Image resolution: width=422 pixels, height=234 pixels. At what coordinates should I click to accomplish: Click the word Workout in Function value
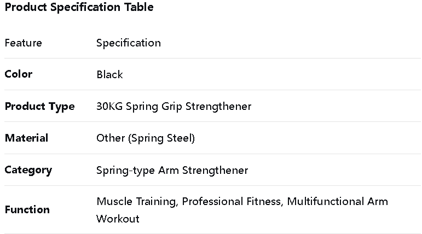click(118, 219)
